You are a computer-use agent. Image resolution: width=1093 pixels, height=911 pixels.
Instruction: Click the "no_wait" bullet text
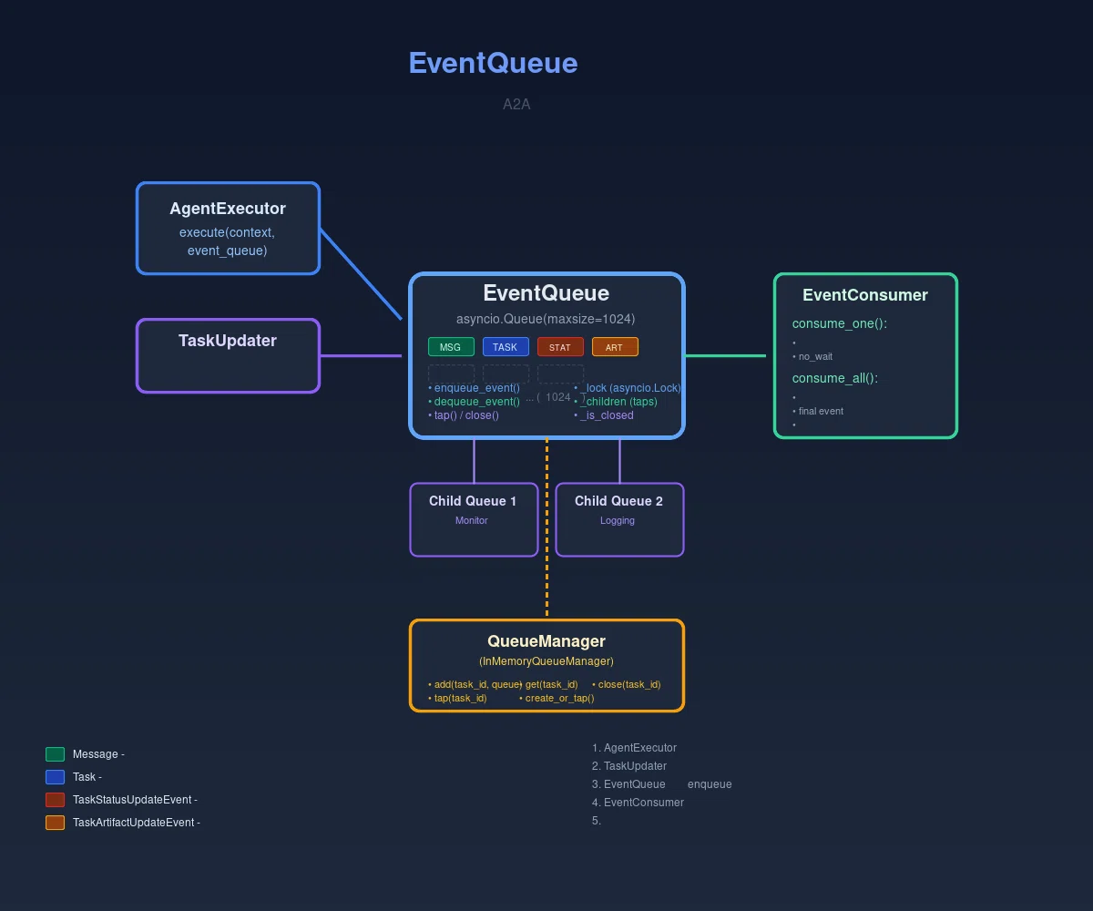(812, 356)
